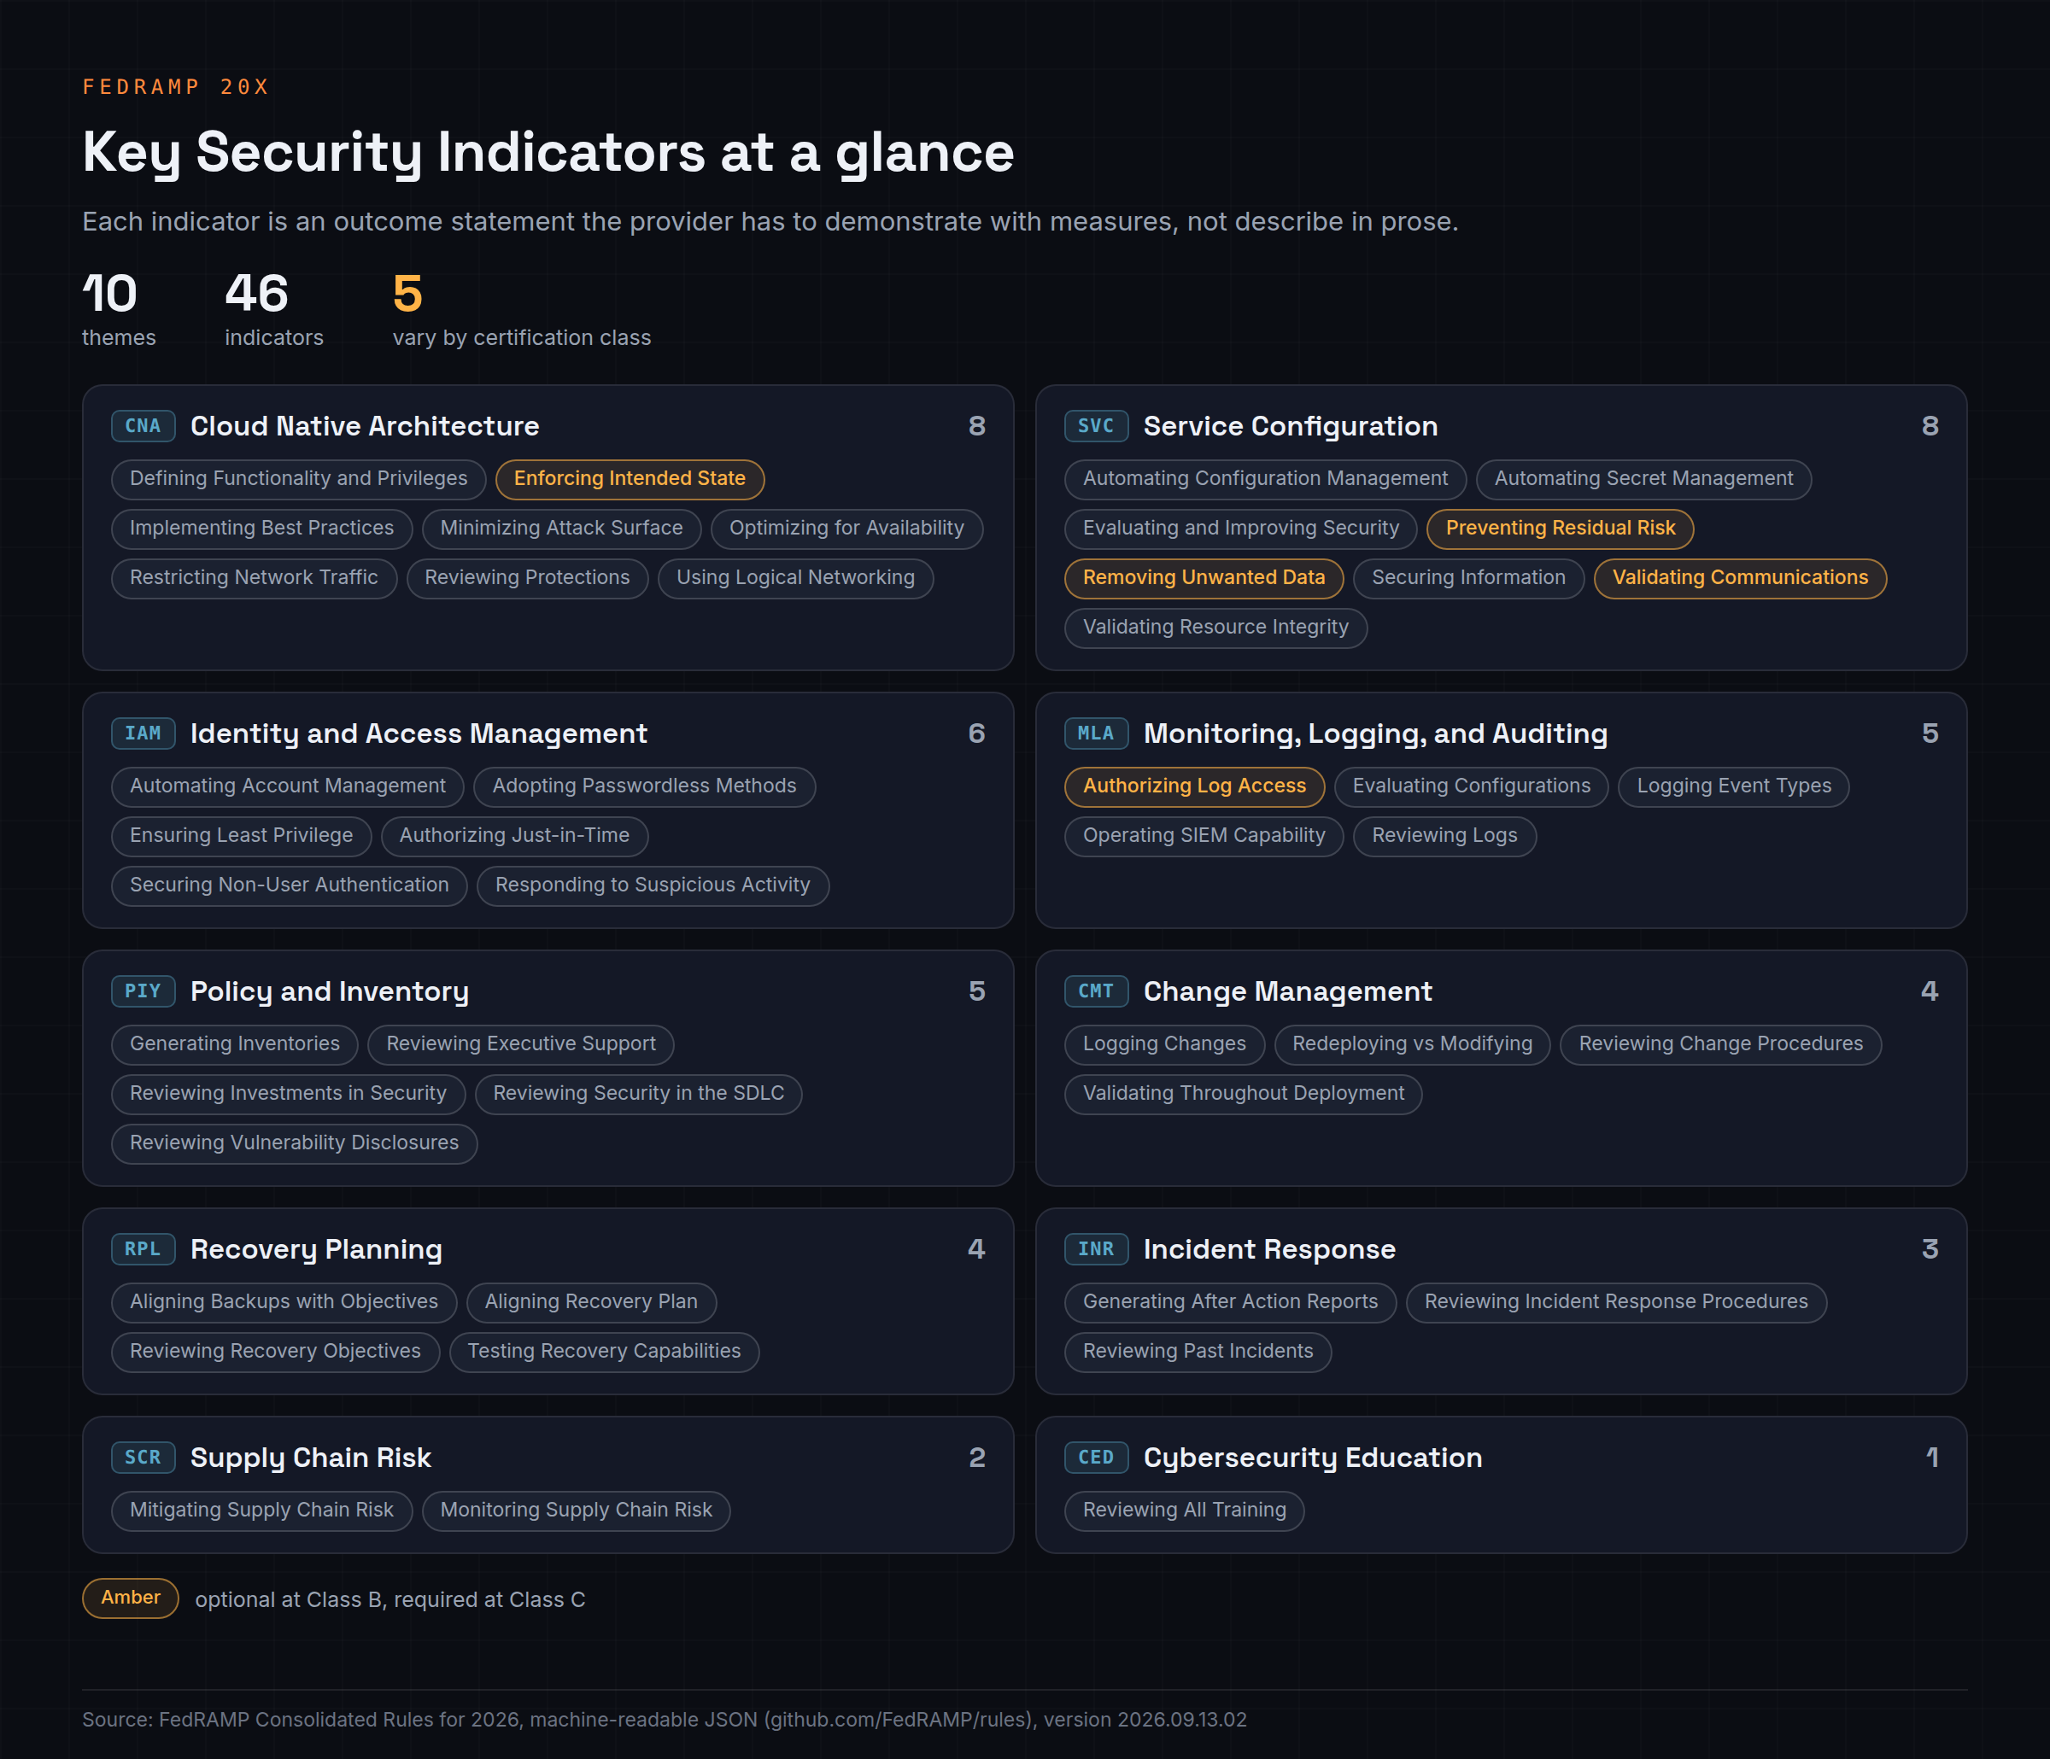The height and width of the screenshot is (1759, 2050).
Task: Click the CNA theme code badge
Action: point(143,425)
